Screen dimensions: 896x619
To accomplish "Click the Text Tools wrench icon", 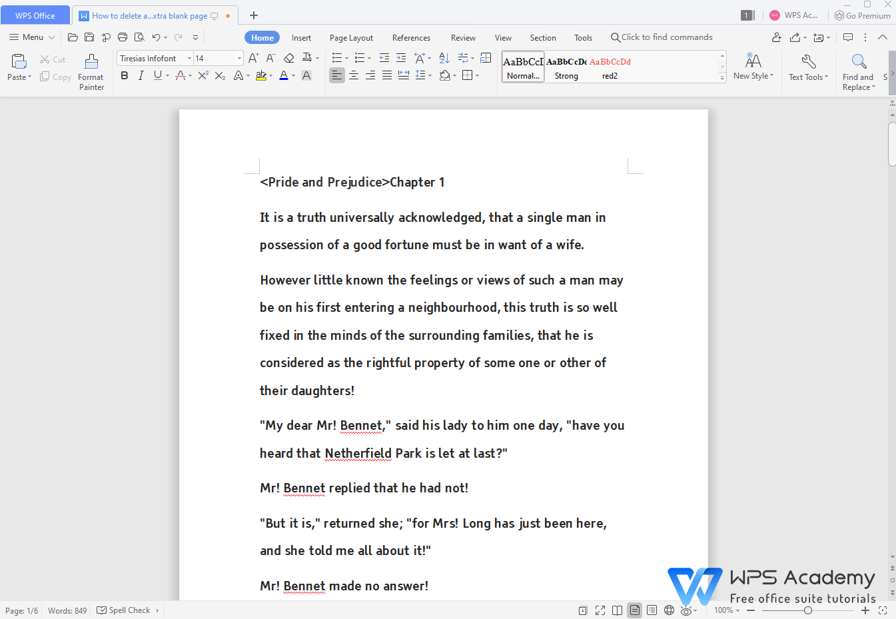I will (x=809, y=63).
